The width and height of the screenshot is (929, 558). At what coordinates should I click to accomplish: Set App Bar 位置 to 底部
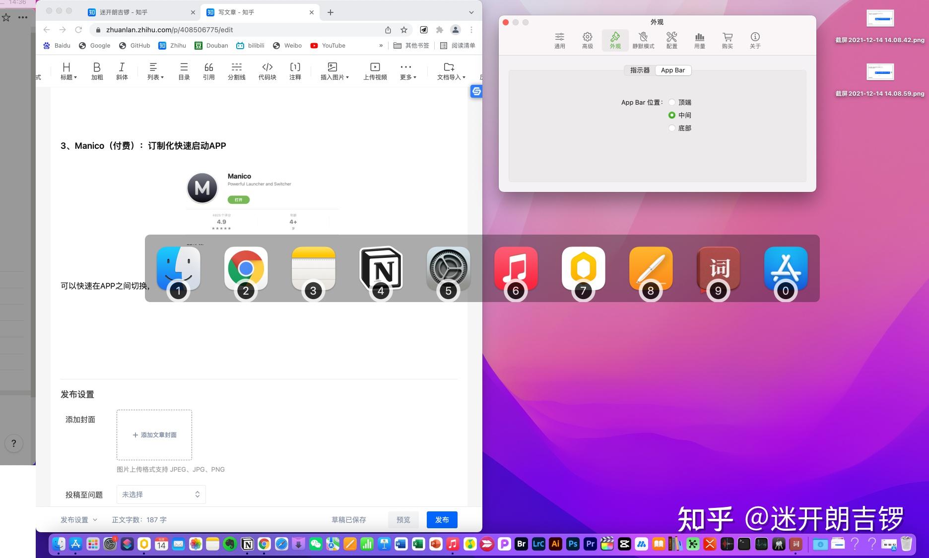click(x=672, y=128)
